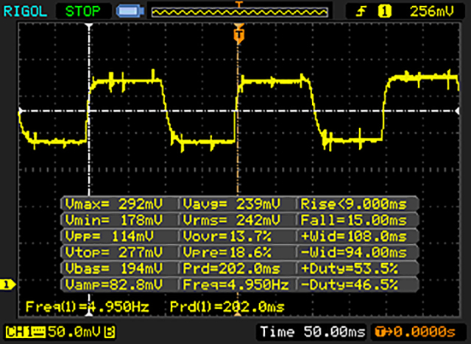Click the white trigger level arrow at right edge
471x344 pixels.
(457, 111)
